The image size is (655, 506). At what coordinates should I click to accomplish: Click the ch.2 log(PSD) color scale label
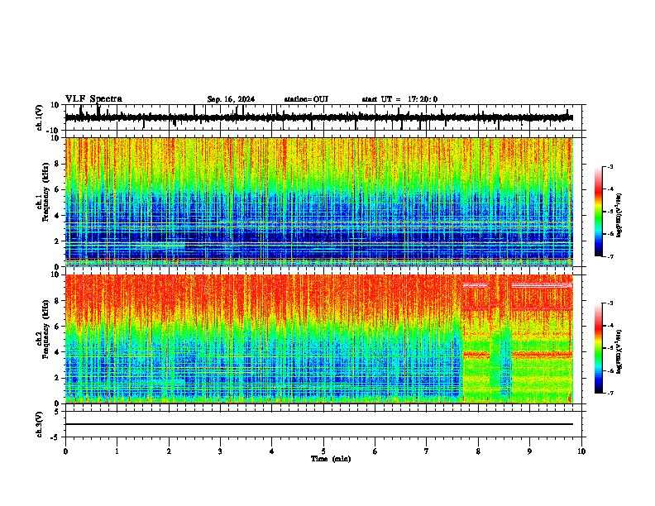(x=619, y=352)
